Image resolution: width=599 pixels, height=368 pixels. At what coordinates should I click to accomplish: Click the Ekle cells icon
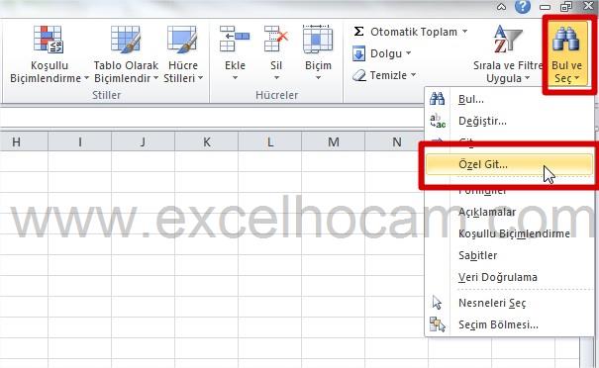(235, 39)
